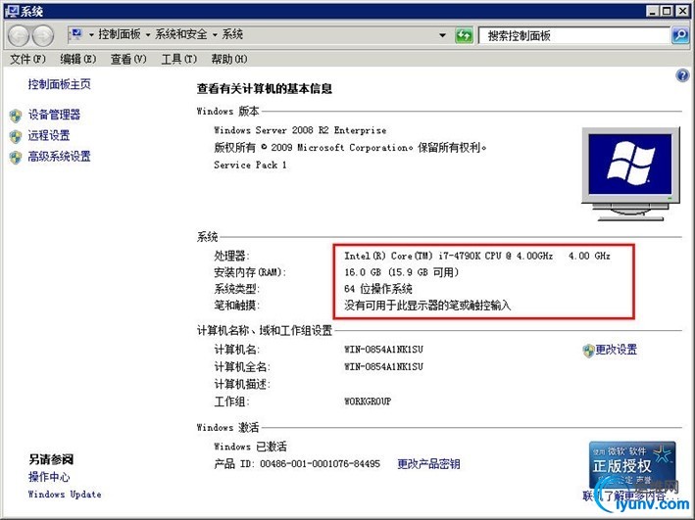The width and height of the screenshot is (695, 520).
Task: Click the 系统 window title icon
Action: 11,11
